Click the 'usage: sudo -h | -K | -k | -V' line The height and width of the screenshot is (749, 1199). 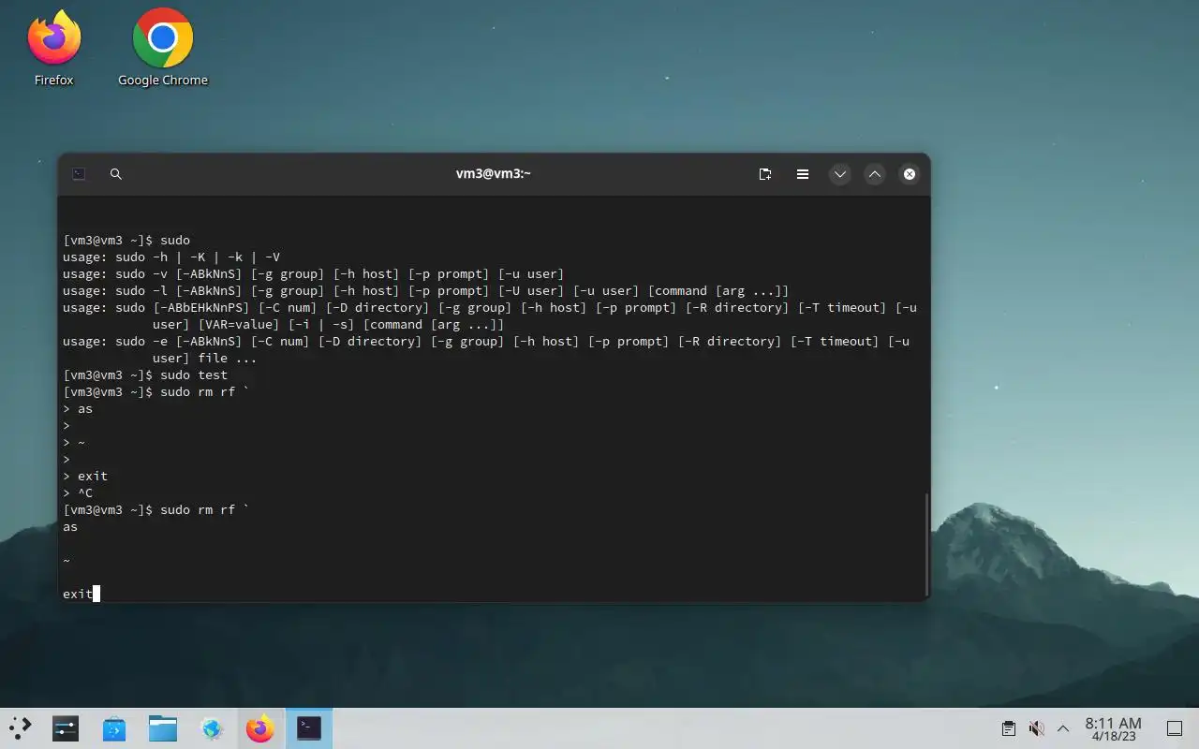[171, 257]
